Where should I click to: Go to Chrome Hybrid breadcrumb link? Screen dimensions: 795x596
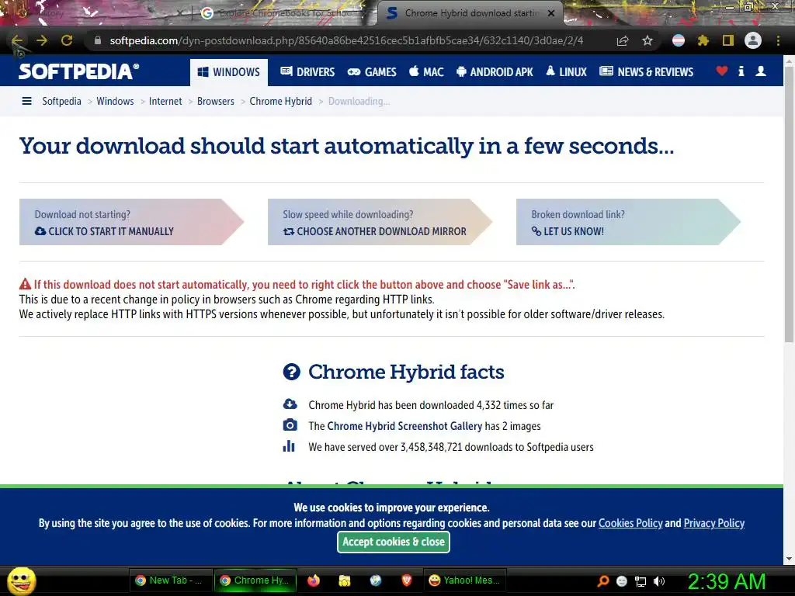(280, 102)
